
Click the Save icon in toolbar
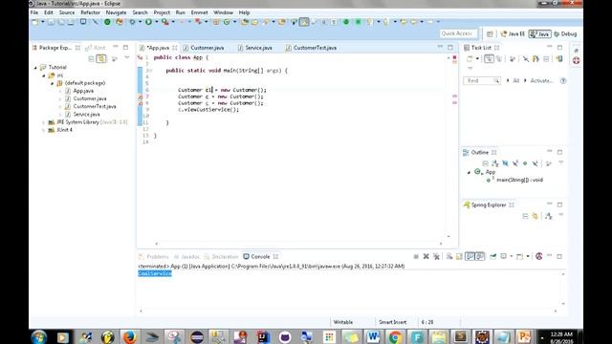51,22
